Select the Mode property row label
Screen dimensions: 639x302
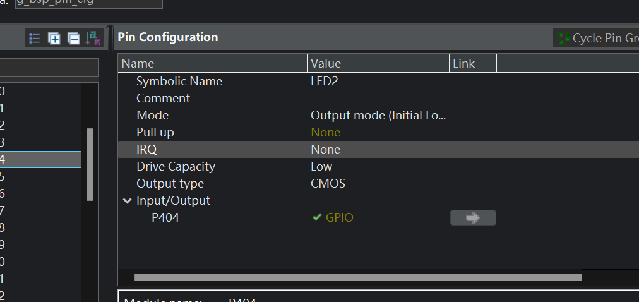click(x=152, y=116)
